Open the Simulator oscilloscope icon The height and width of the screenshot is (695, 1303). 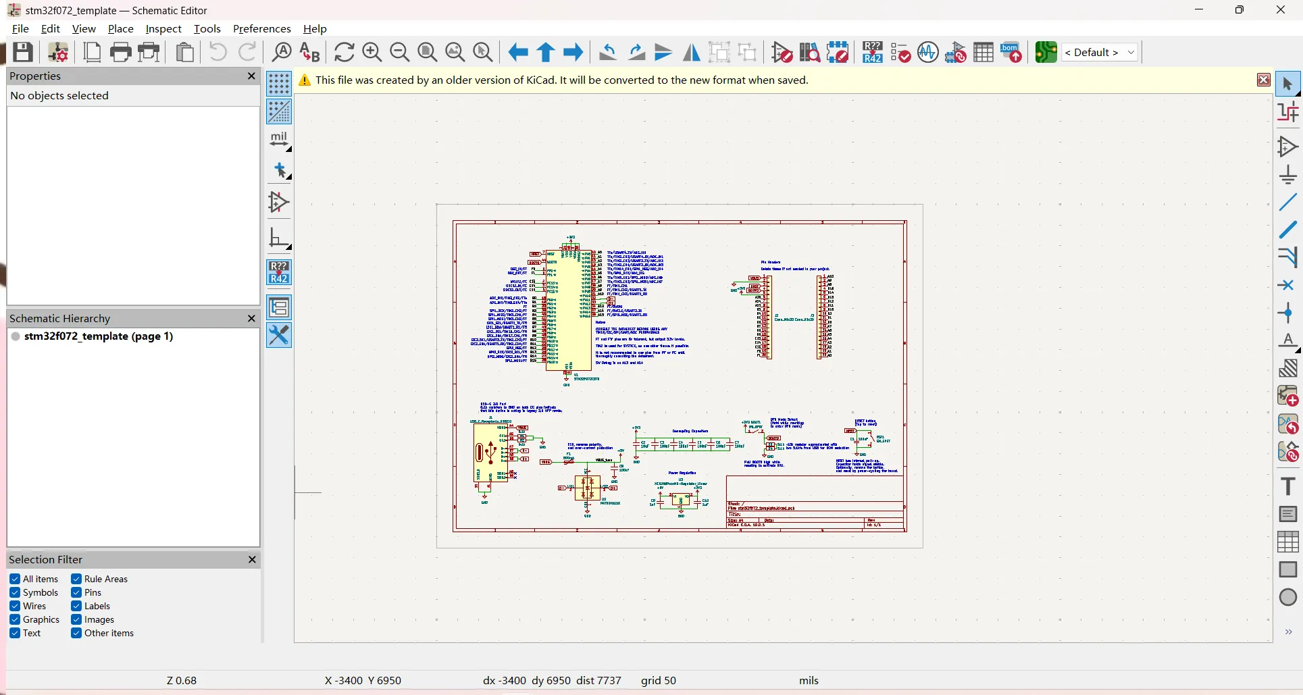tap(928, 52)
